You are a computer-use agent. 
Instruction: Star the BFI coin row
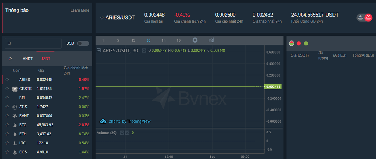[7, 98]
